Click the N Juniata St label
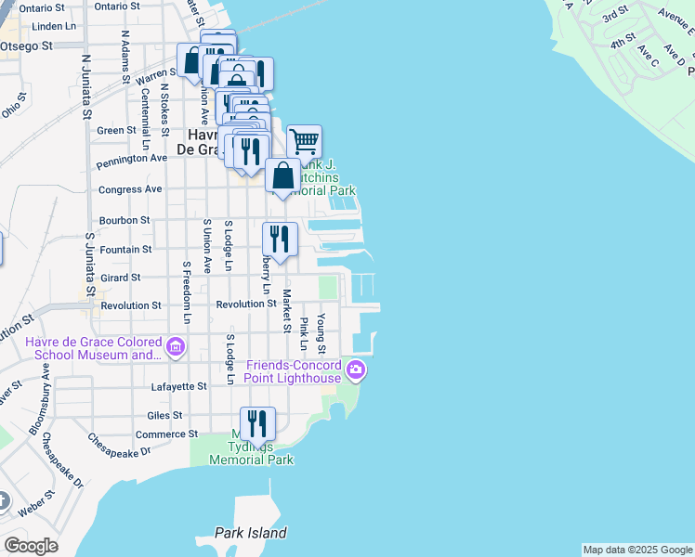The height and width of the screenshot is (557, 695). (86, 87)
